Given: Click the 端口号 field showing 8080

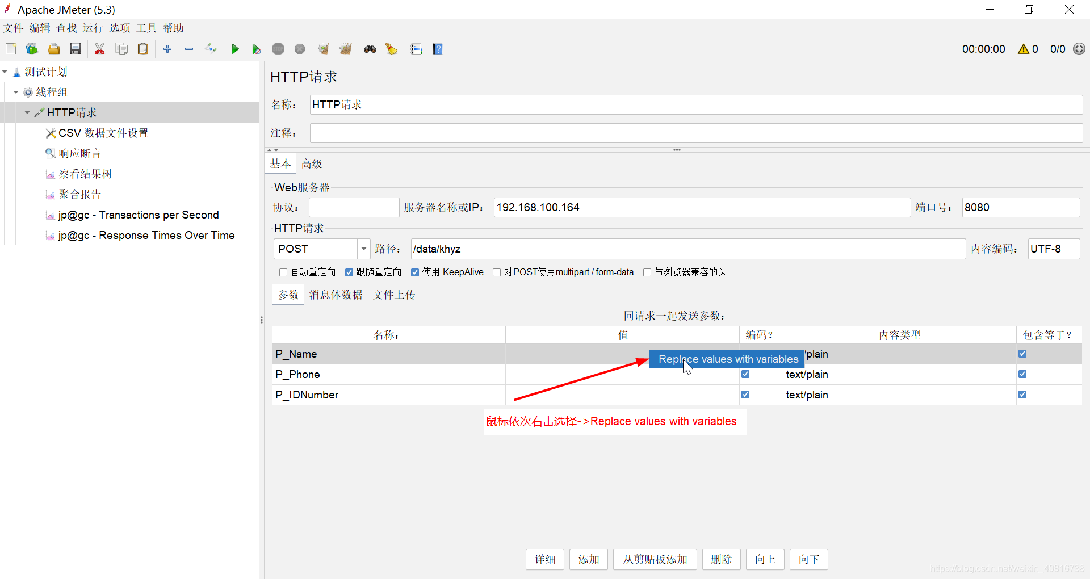Looking at the screenshot, I should coord(1021,207).
